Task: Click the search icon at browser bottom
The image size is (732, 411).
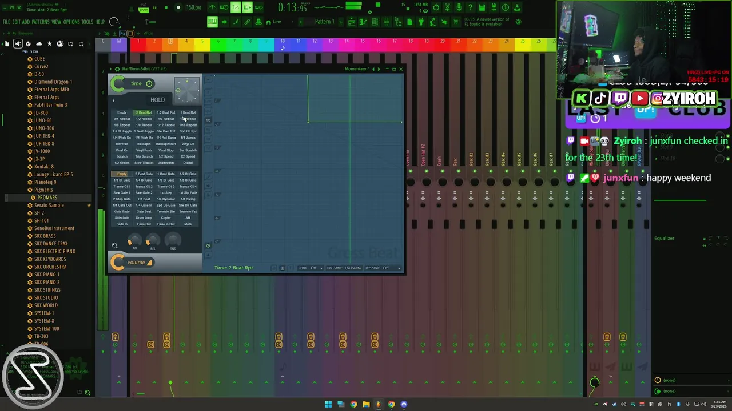Action: [x=87, y=393]
